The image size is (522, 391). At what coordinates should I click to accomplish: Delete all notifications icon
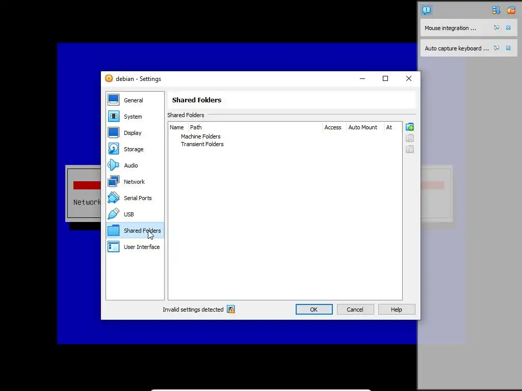511,10
